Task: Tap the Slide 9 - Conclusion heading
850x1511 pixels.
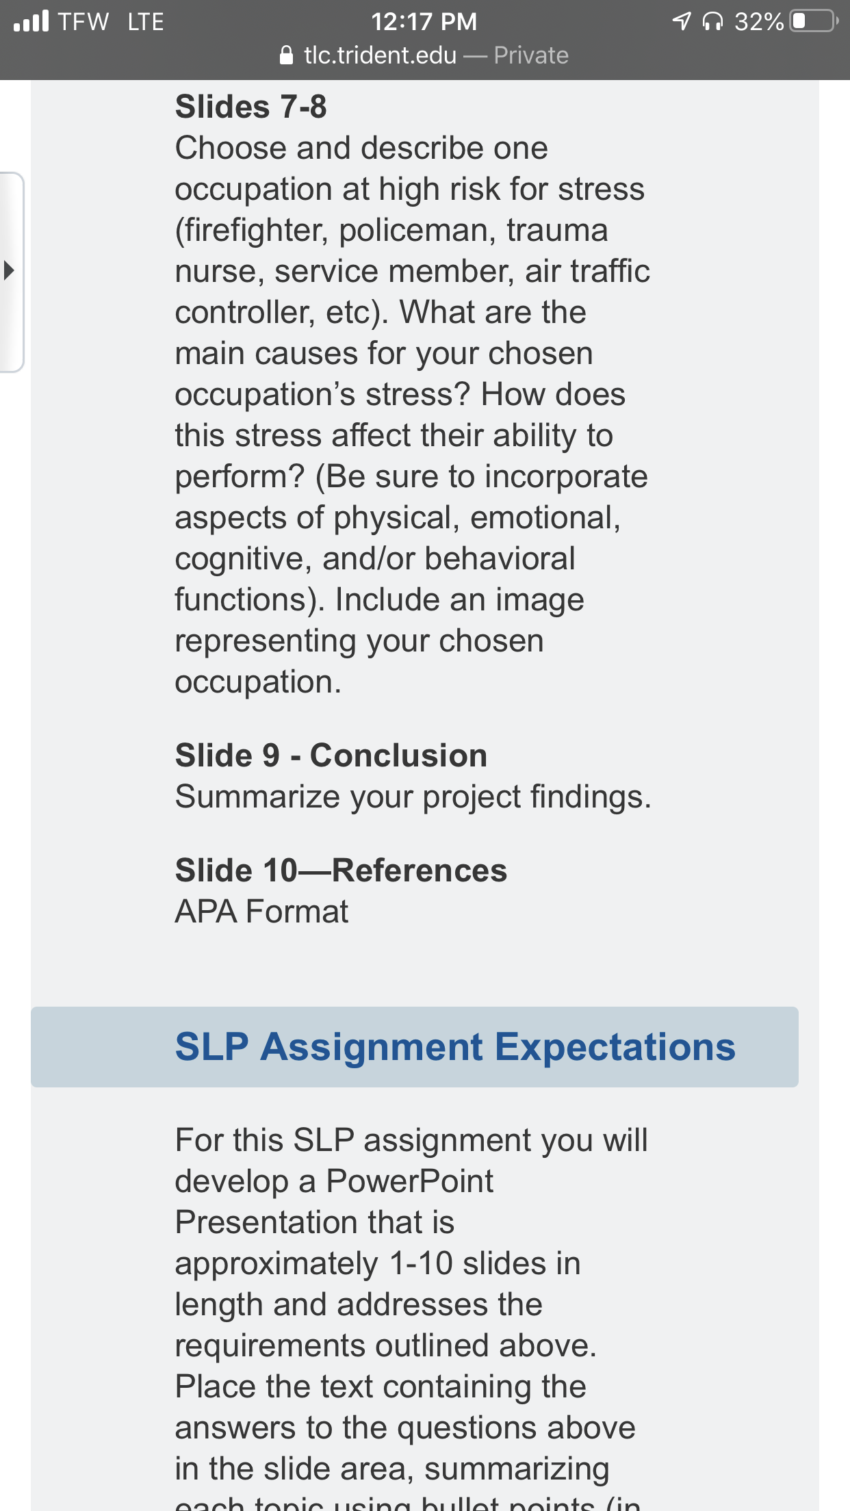Action: [x=331, y=755]
